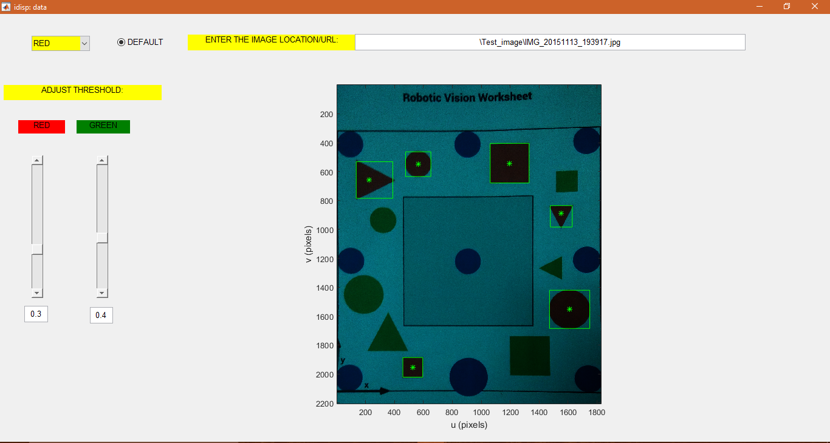This screenshot has height=443, width=830.
Task: Click the u (pixels) axis label
Action: pyautogui.click(x=469, y=425)
